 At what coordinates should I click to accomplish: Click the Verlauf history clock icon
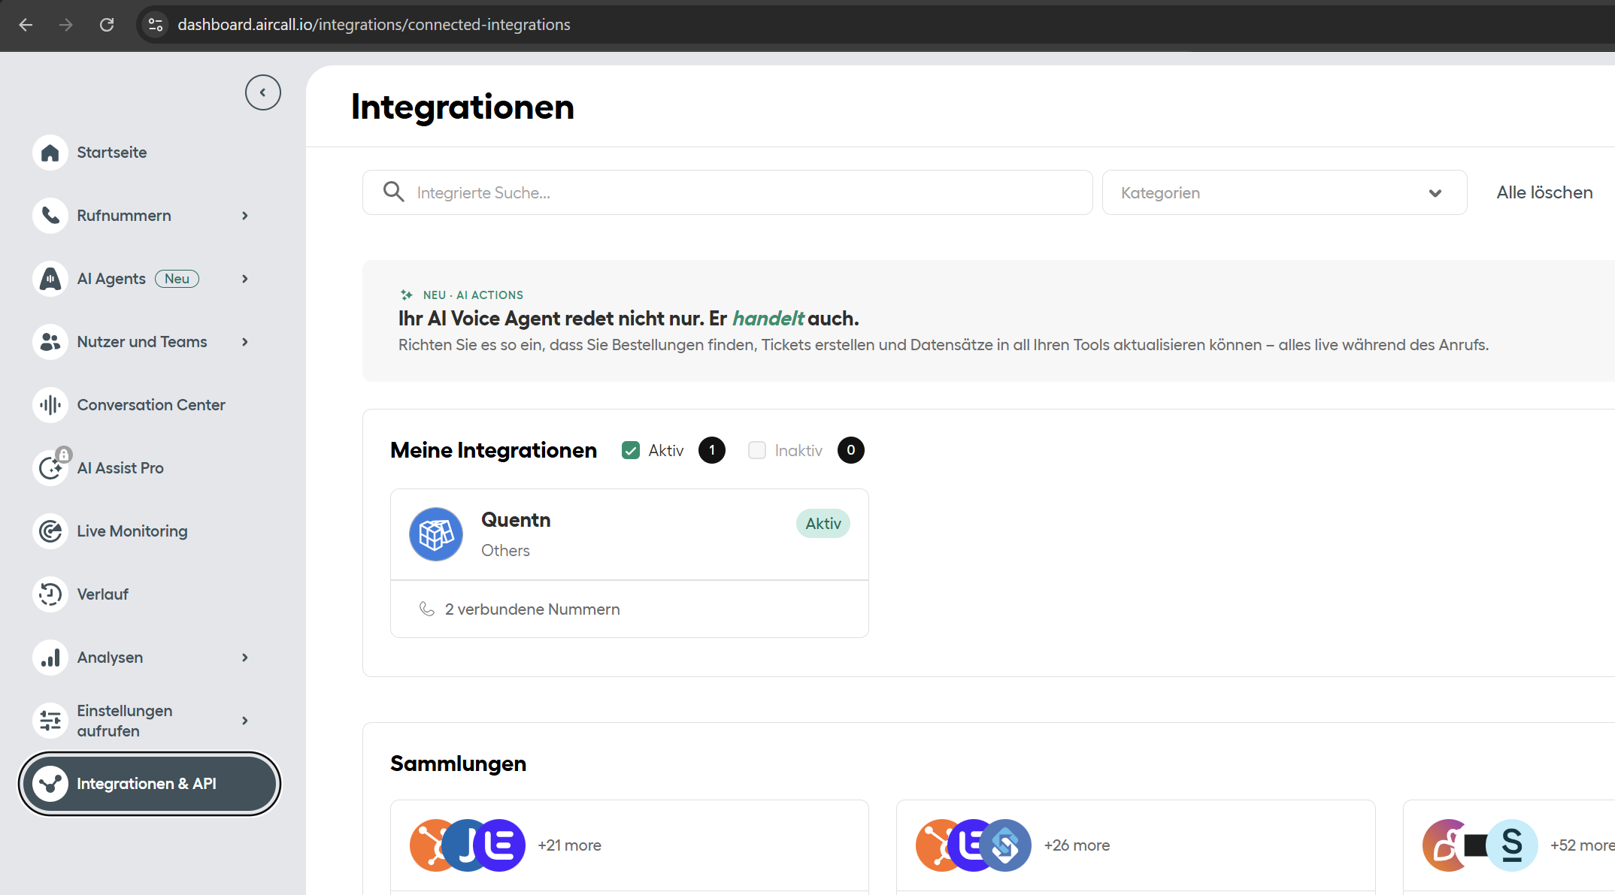click(x=50, y=594)
